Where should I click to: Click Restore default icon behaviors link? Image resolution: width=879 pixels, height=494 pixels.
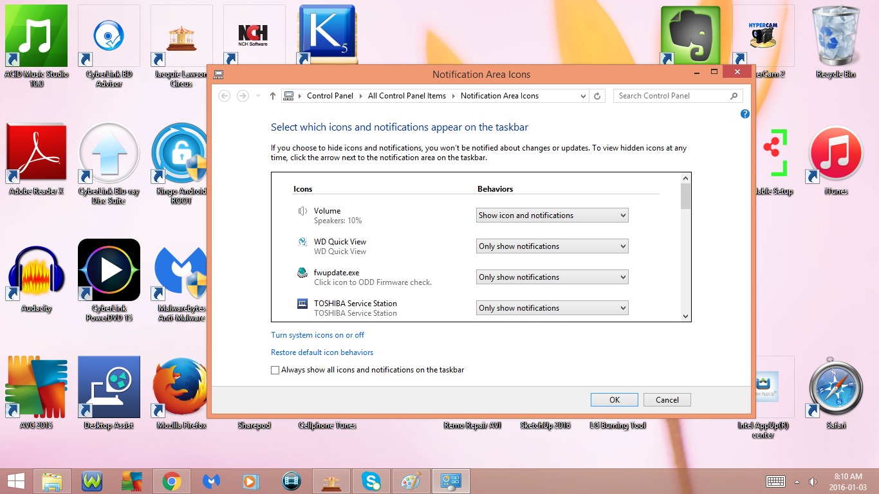click(x=322, y=352)
